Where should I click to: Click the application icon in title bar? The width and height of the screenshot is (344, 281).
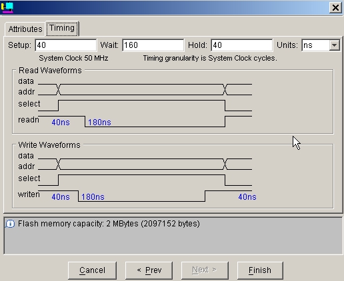7,7
